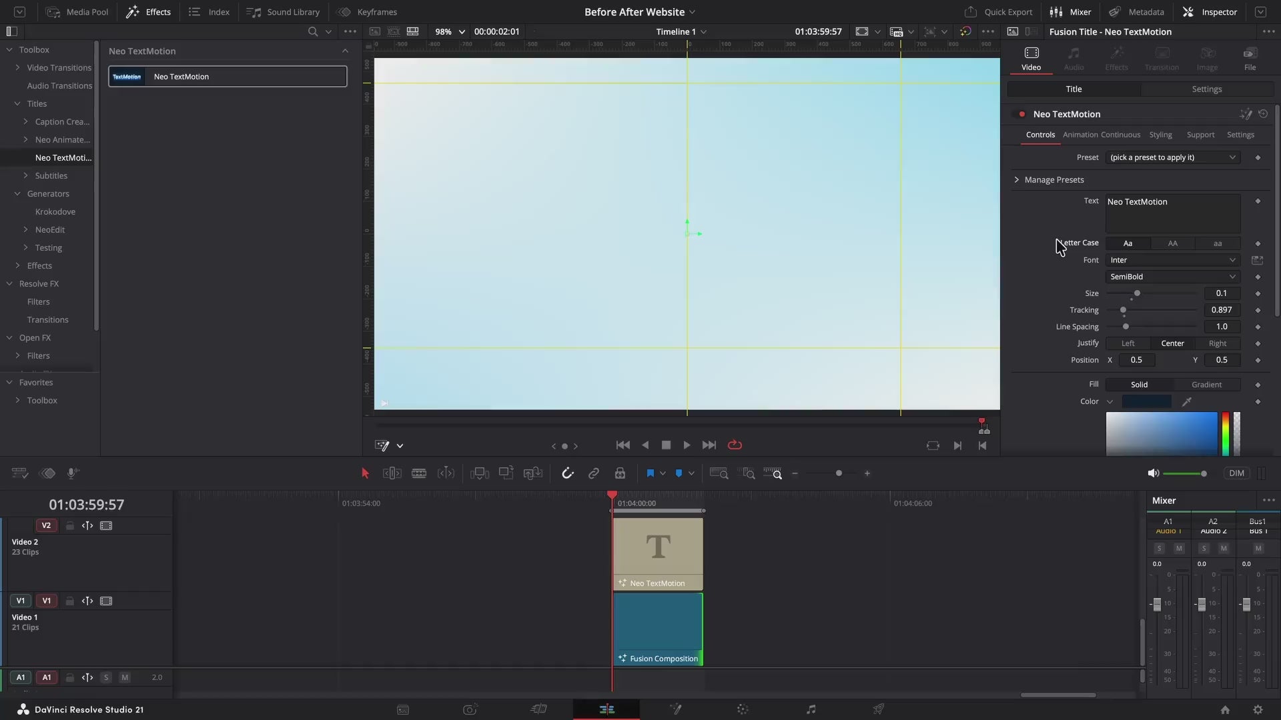Image resolution: width=1281 pixels, height=720 pixels.
Task: Open the Timeline 1 name dropdown
Action: coord(681,31)
